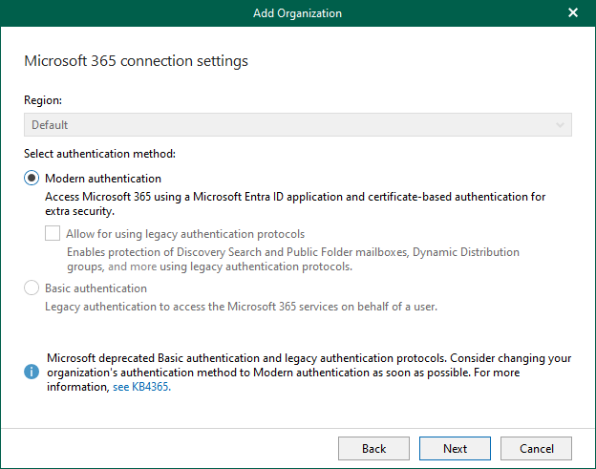Click the 'Region:' field label
The height and width of the screenshot is (469, 596).
42,99
